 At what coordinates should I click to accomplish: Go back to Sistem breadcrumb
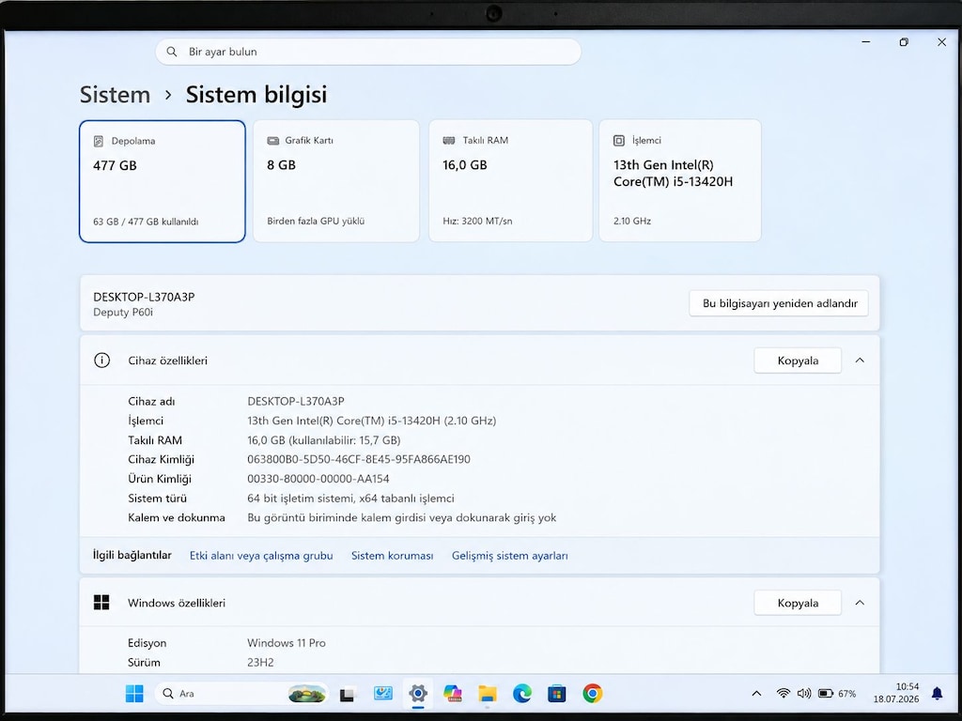115,95
